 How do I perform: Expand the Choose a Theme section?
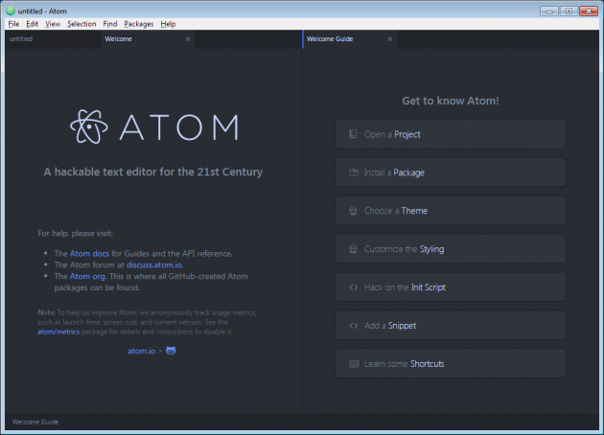point(451,211)
